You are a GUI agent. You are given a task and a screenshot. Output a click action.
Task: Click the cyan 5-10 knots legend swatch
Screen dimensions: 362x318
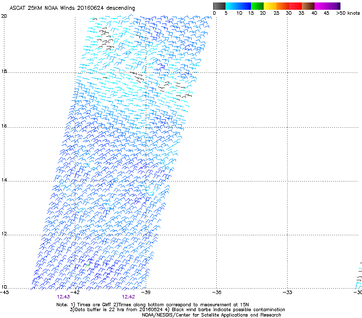click(232, 6)
